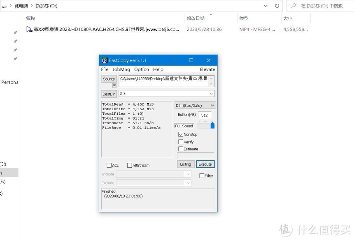Sort by 大小 column header
This screenshot has width=354, height=240.
[288, 18]
